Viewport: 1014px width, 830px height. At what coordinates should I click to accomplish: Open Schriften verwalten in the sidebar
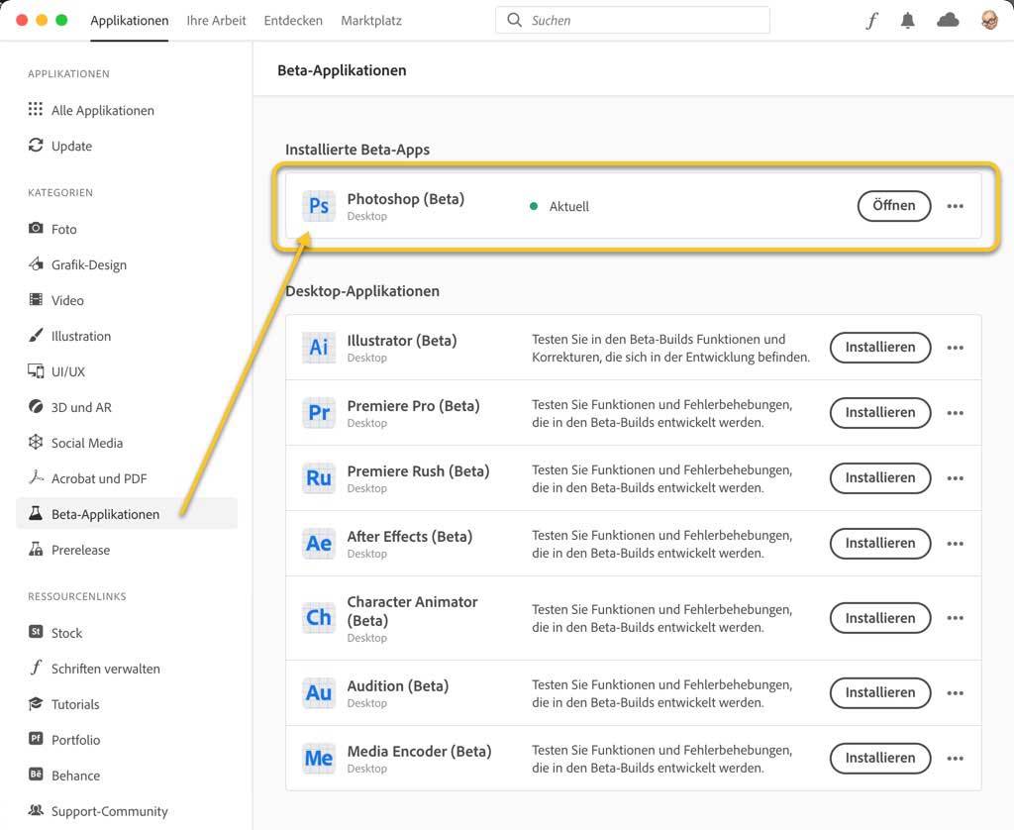tap(105, 669)
